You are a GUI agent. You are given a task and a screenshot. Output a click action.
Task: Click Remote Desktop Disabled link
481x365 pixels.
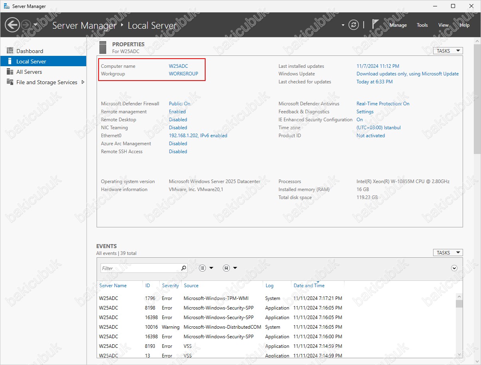178,120
